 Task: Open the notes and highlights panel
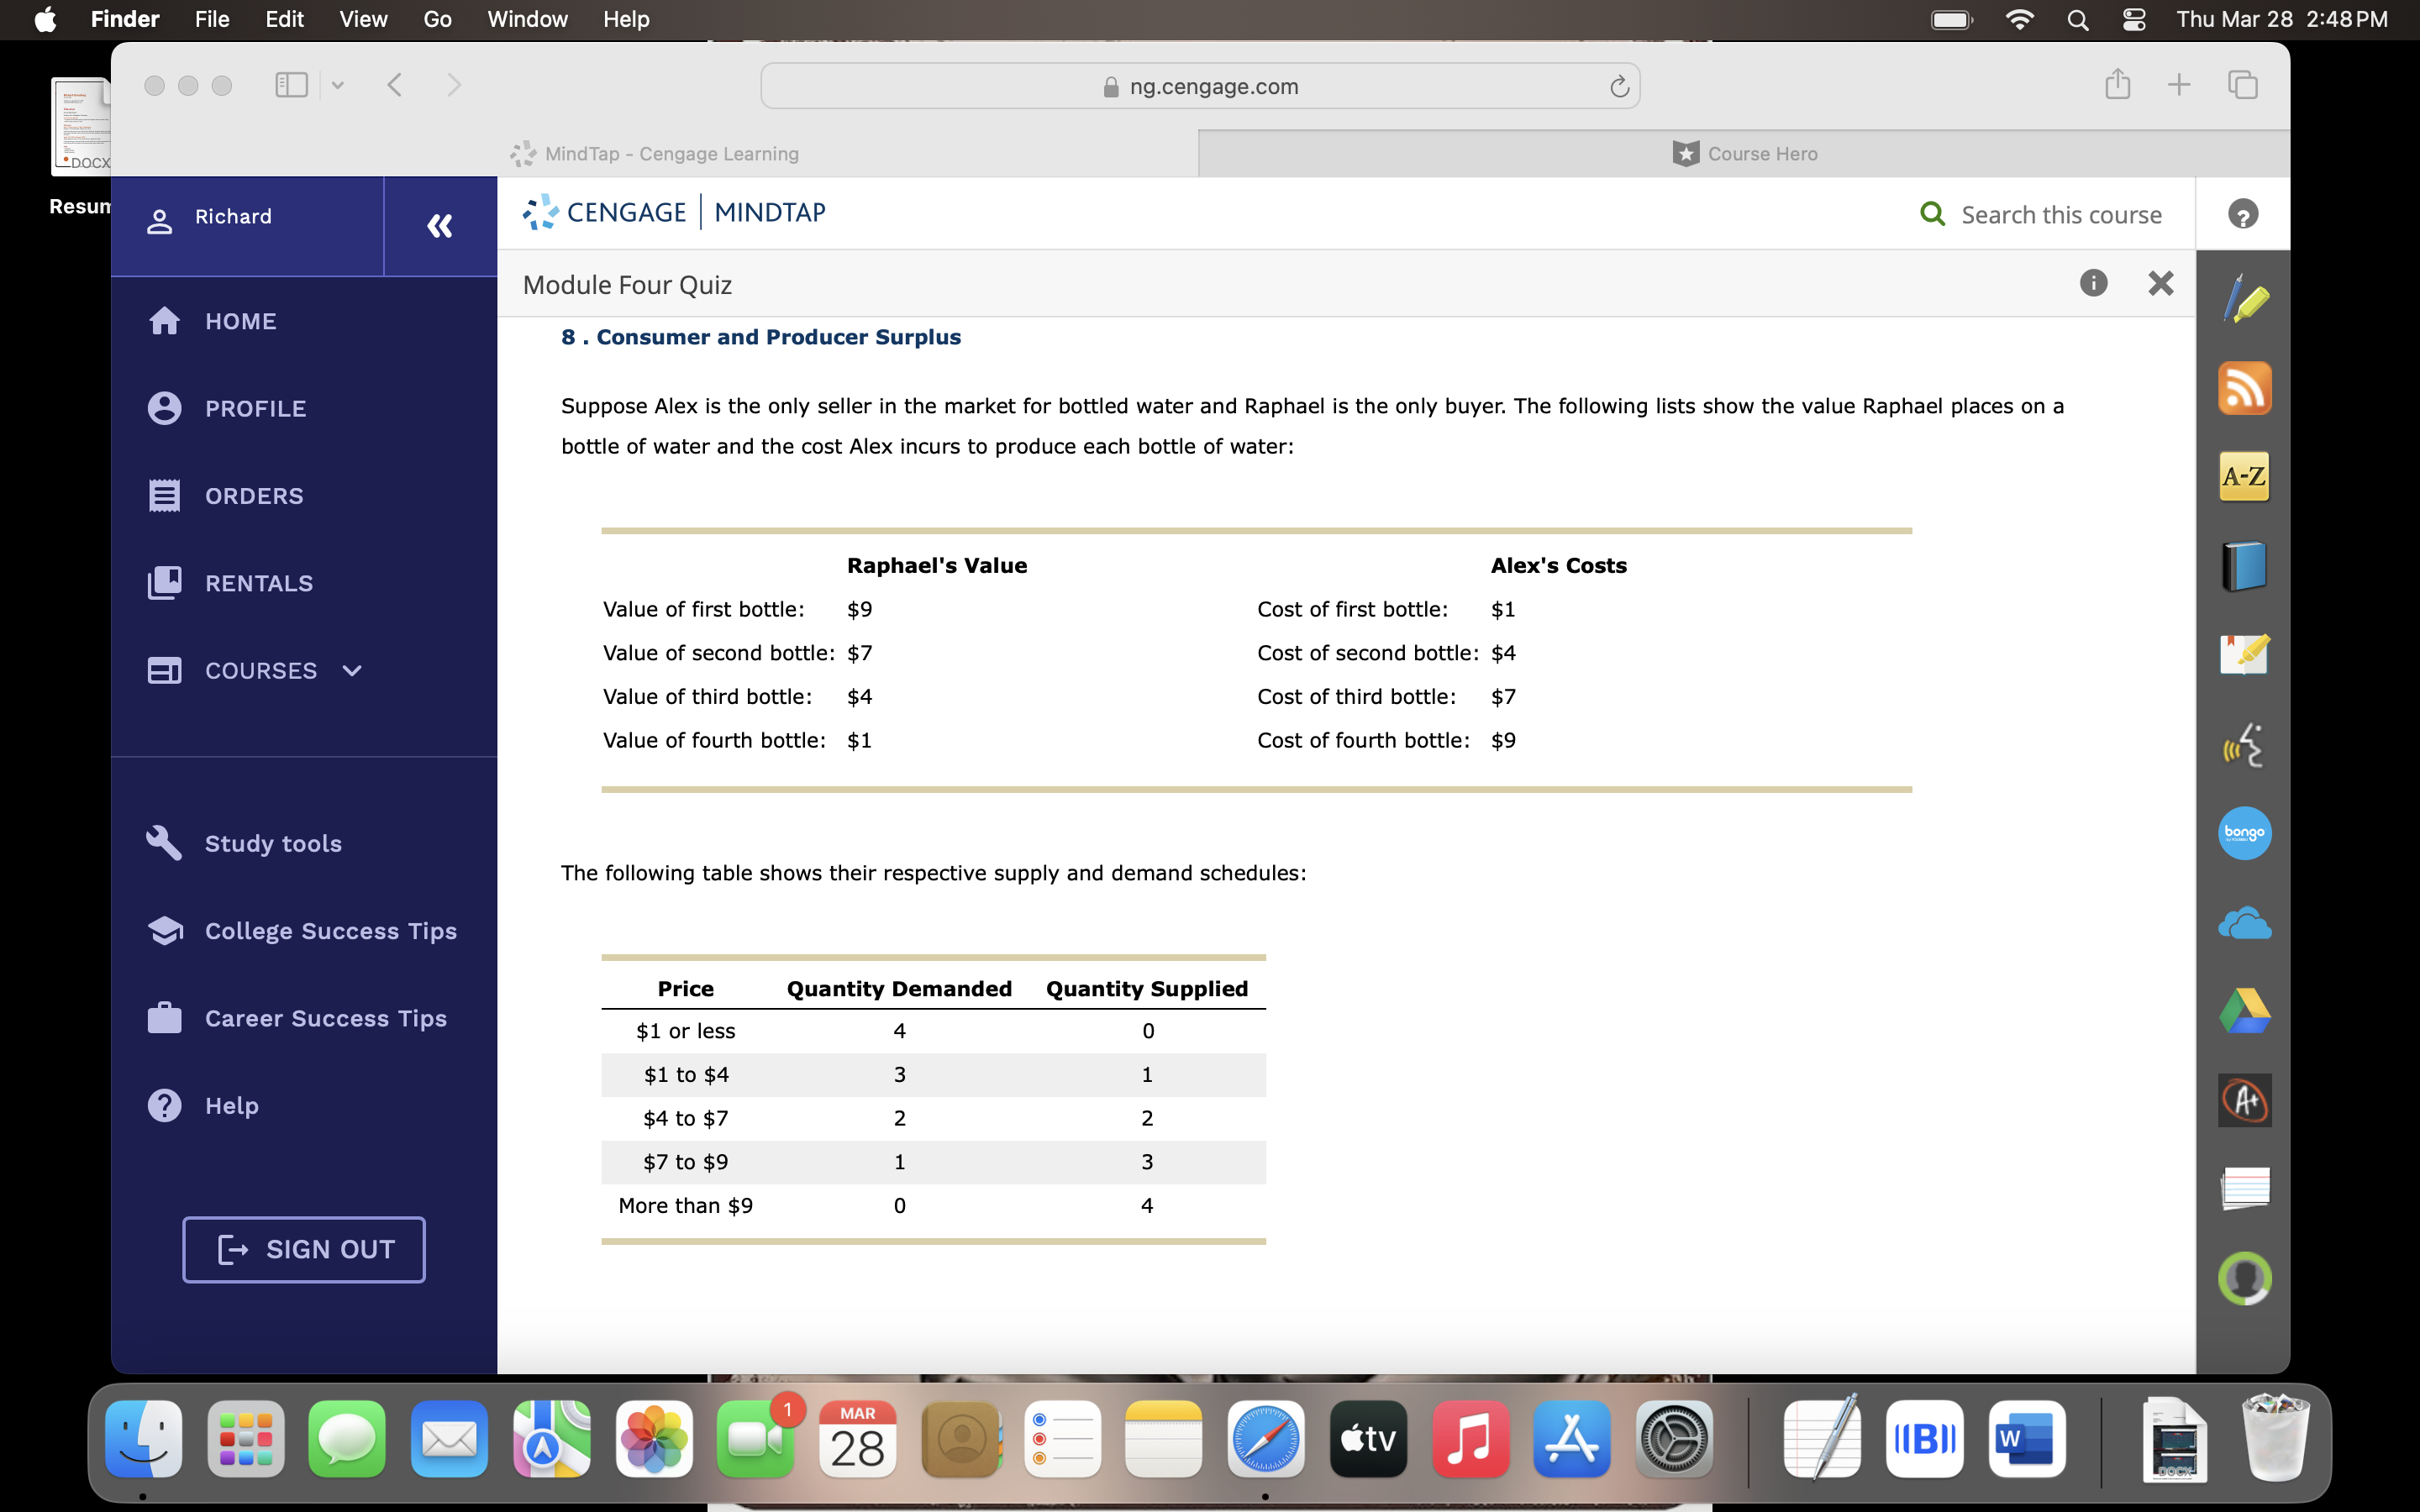[x=2245, y=655]
